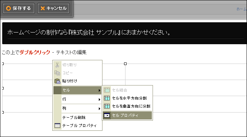This screenshot has width=247, height=137.
Task: Expand the 行 submenu arrow
Action: [99, 99]
